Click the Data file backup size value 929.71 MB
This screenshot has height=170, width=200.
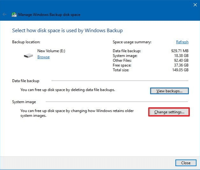(180, 51)
